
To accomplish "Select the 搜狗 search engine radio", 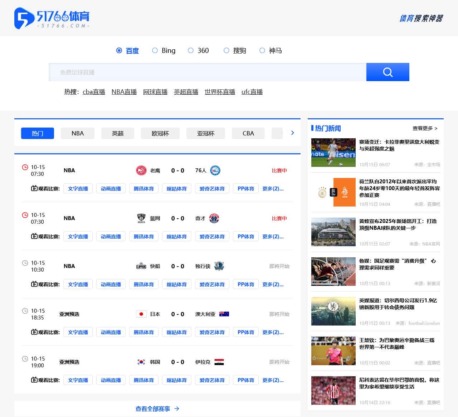I will (x=226, y=50).
